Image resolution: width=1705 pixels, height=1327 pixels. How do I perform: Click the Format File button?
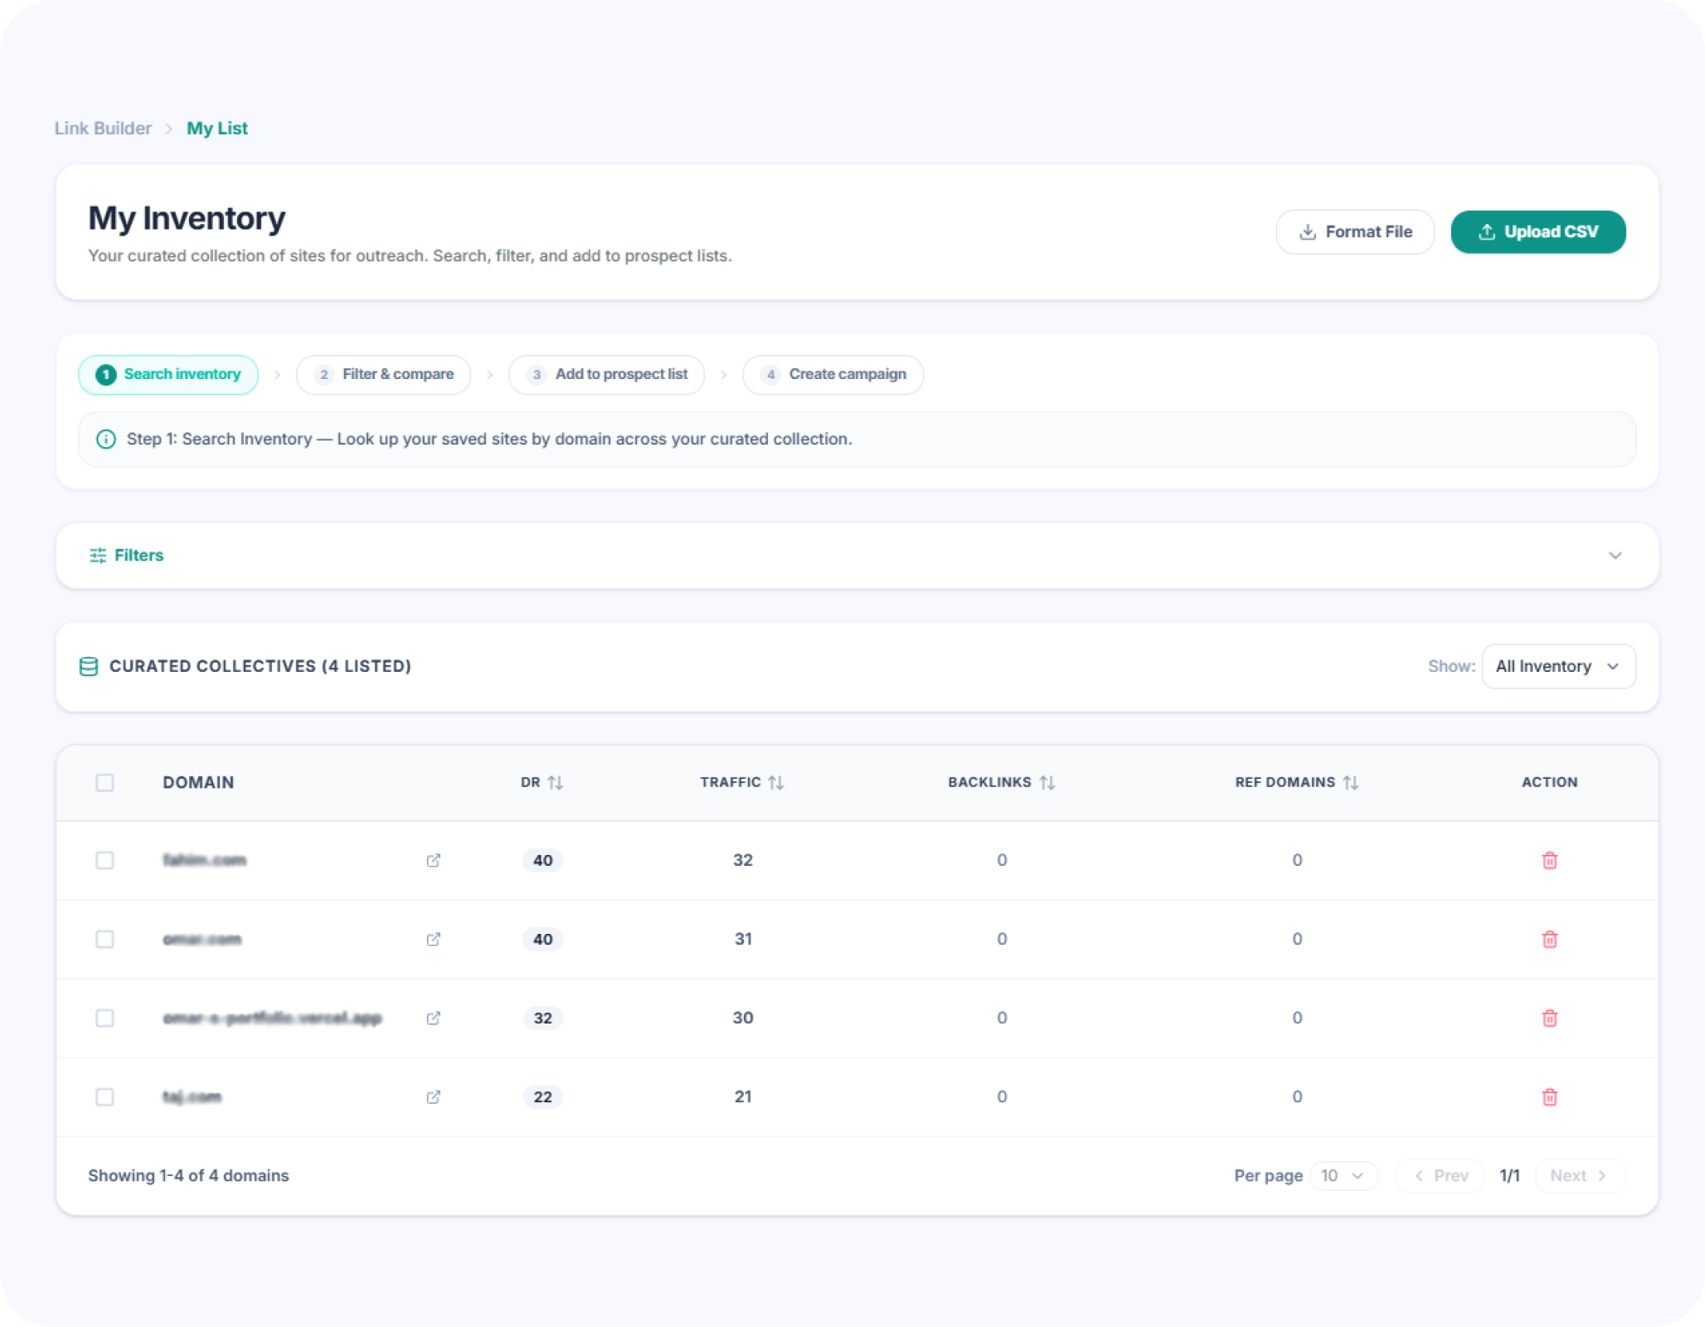pos(1355,231)
